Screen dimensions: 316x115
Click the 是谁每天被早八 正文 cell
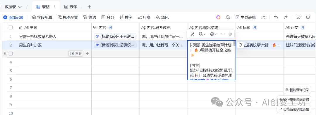point(300,36)
